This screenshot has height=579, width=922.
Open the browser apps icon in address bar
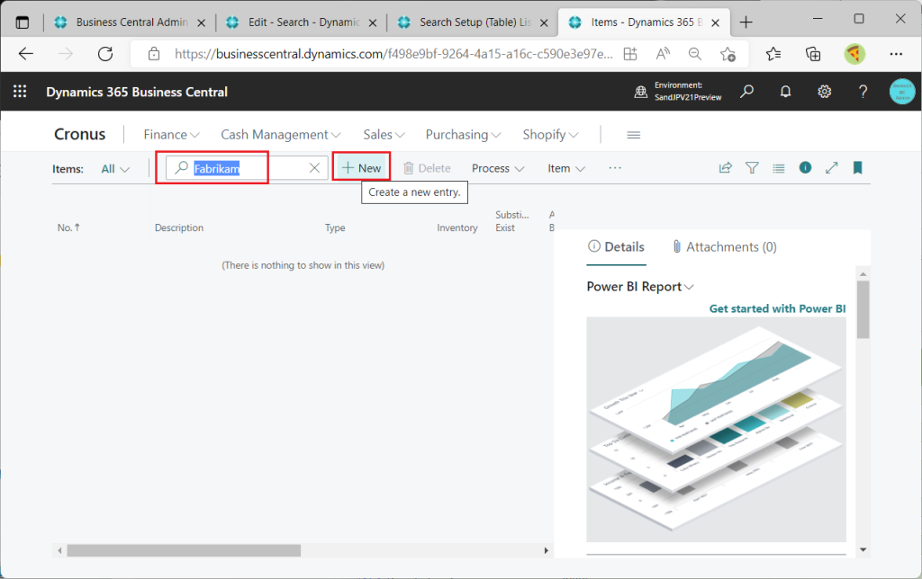coord(630,54)
